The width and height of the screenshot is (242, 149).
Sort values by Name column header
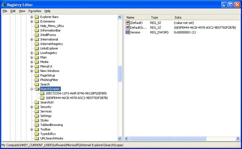pyautogui.click(x=137, y=17)
